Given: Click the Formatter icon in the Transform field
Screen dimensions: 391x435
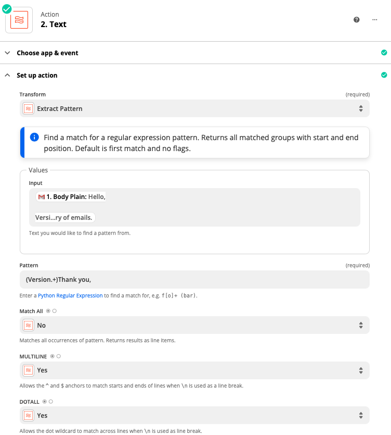Looking at the screenshot, I should (x=29, y=108).
